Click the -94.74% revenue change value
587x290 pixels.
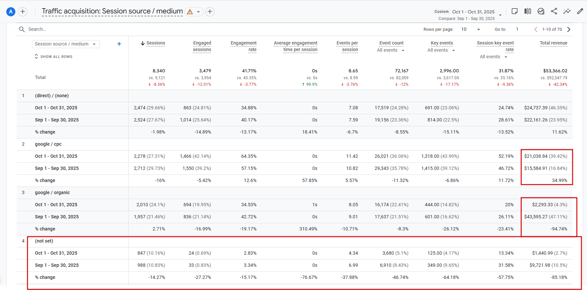point(559,229)
